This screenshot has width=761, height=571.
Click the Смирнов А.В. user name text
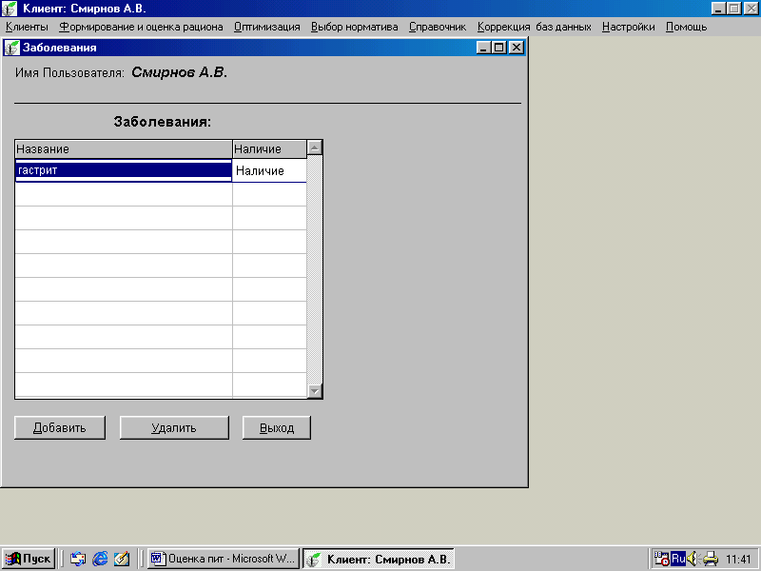click(x=179, y=72)
